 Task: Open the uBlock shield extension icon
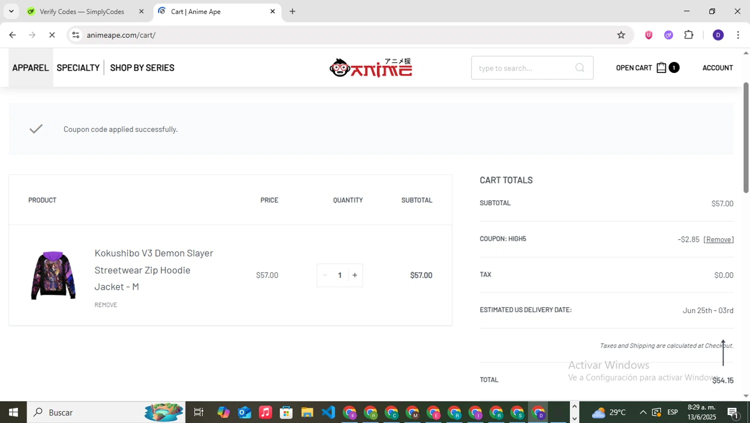[x=648, y=35]
